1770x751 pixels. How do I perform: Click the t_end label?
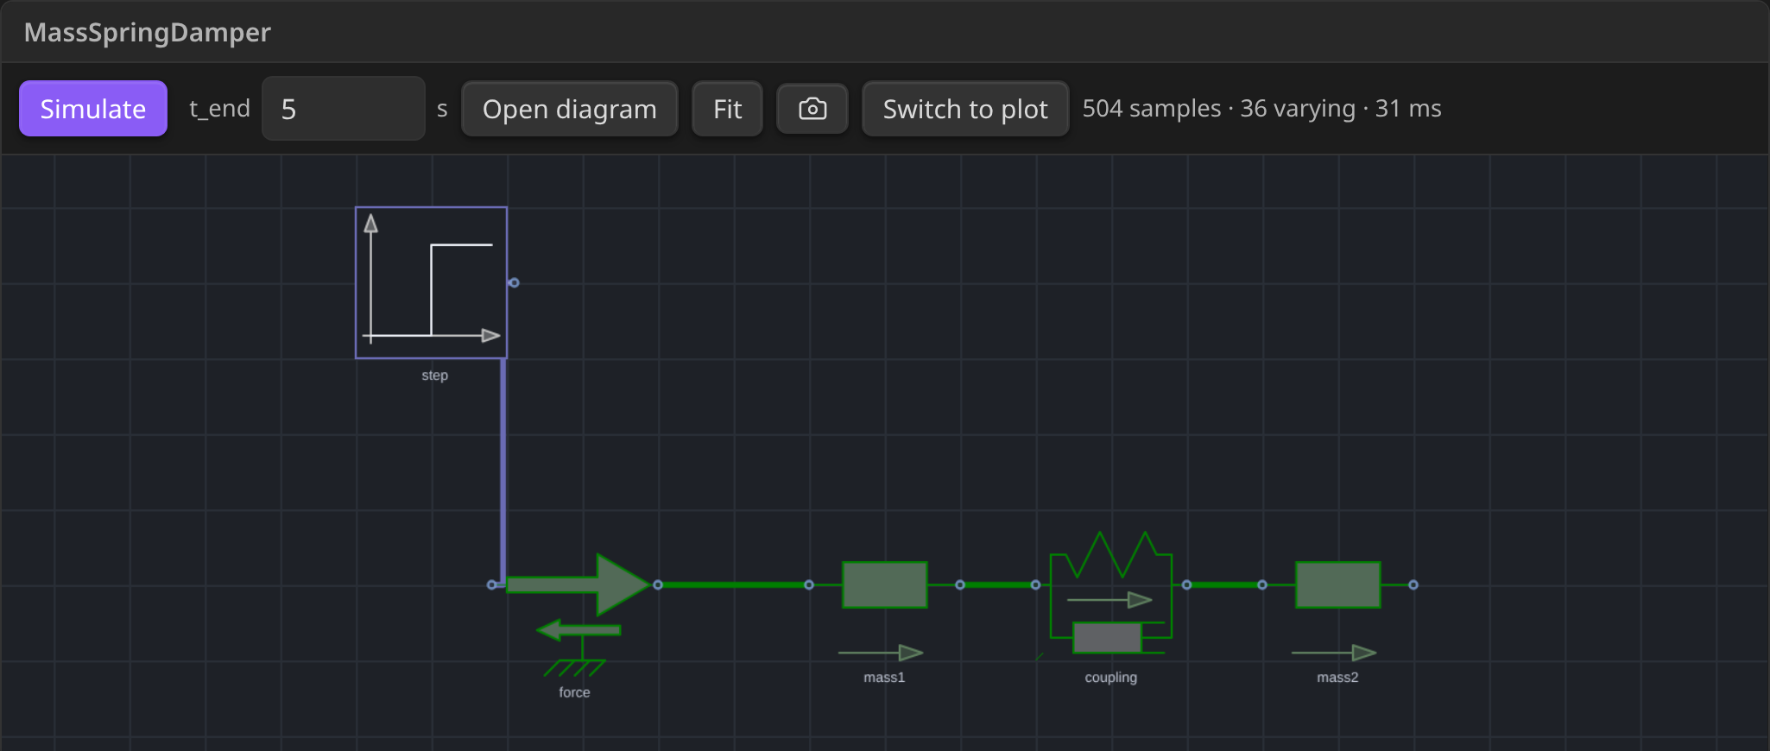coord(219,109)
